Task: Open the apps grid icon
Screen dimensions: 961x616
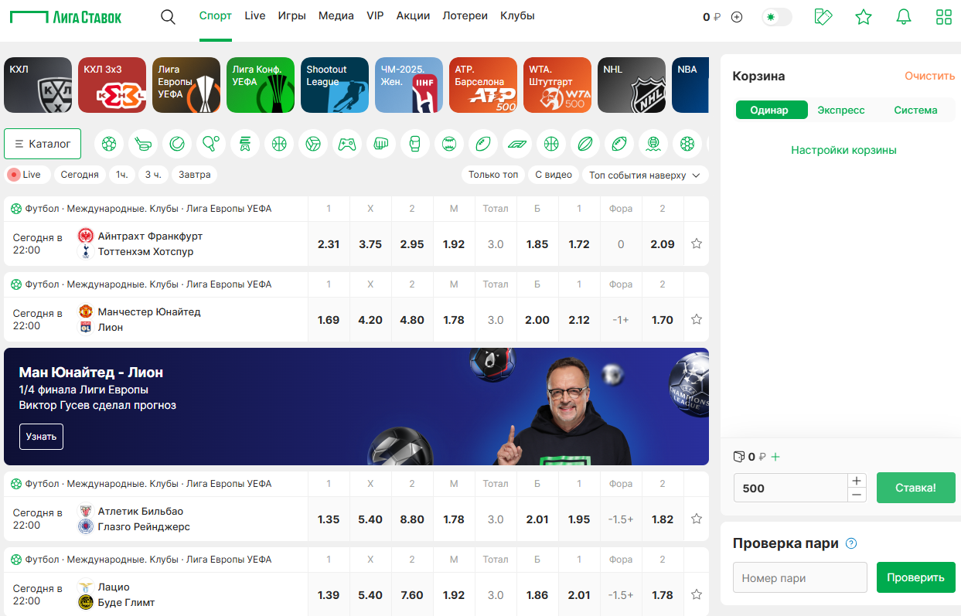Action: click(944, 17)
